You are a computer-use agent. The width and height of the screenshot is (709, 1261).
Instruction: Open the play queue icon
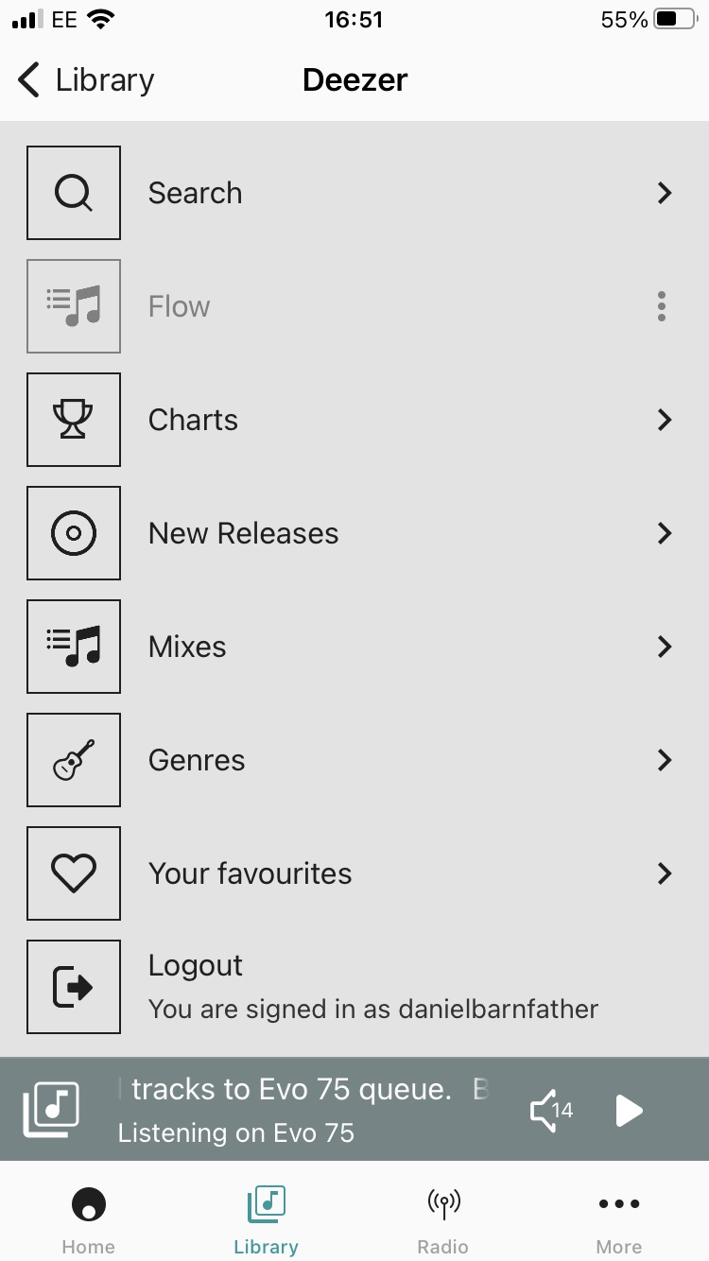coord(51,1110)
